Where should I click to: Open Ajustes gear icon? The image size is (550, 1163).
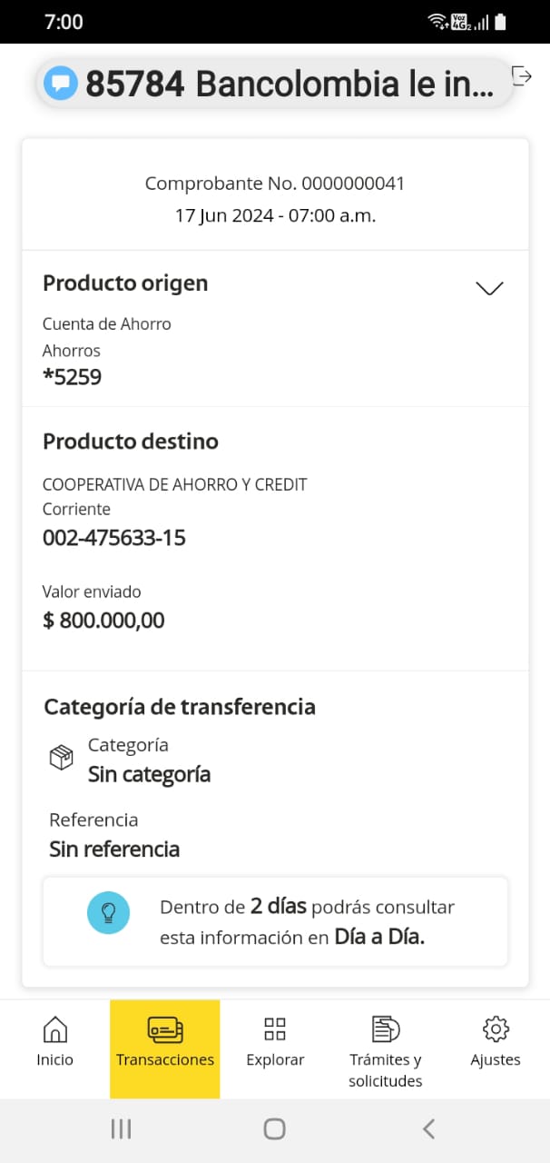tap(496, 1029)
